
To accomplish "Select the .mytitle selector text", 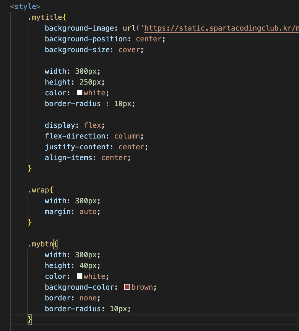I will [45, 17].
